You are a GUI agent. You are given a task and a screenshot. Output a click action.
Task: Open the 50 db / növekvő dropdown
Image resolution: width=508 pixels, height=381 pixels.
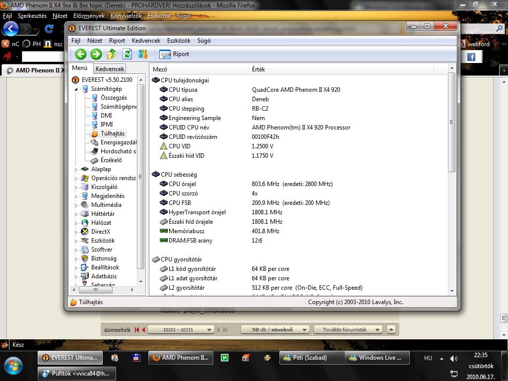point(275,330)
